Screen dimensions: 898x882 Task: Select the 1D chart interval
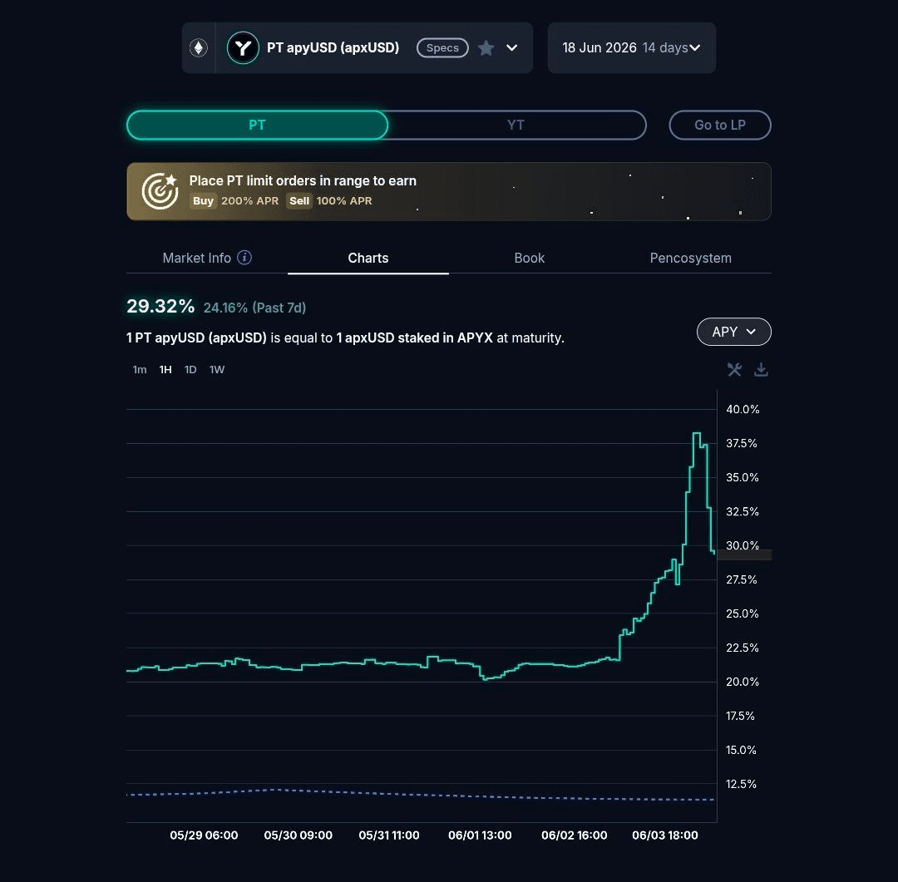pos(190,369)
